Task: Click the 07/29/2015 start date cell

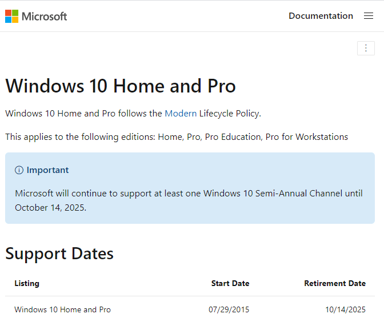Action: [x=229, y=309]
